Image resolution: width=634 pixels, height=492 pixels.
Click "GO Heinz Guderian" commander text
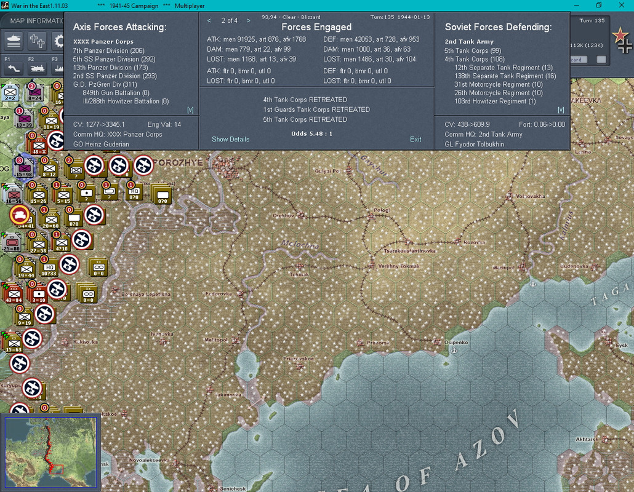tap(101, 144)
